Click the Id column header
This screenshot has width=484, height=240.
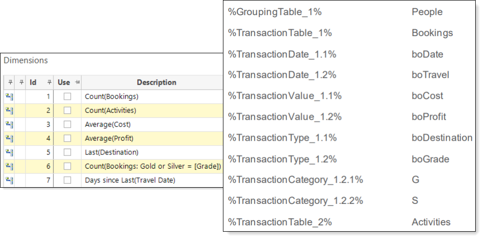(33, 83)
